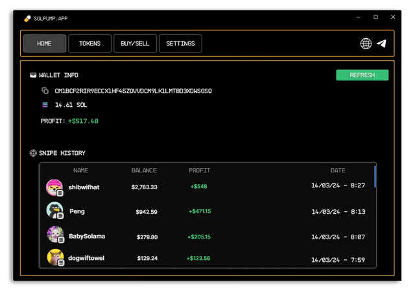Click the SolPump pill logo icon
The height and width of the screenshot is (291, 415).
click(x=27, y=19)
